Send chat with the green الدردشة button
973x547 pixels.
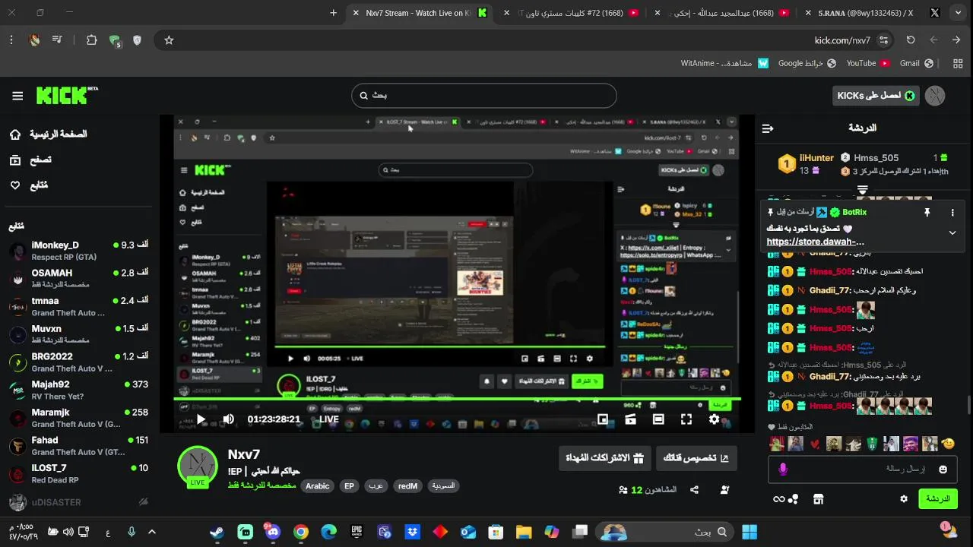point(938,499)
